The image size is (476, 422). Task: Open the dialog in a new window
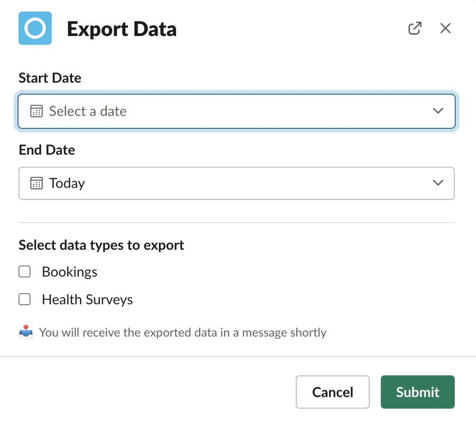(415, 28)
